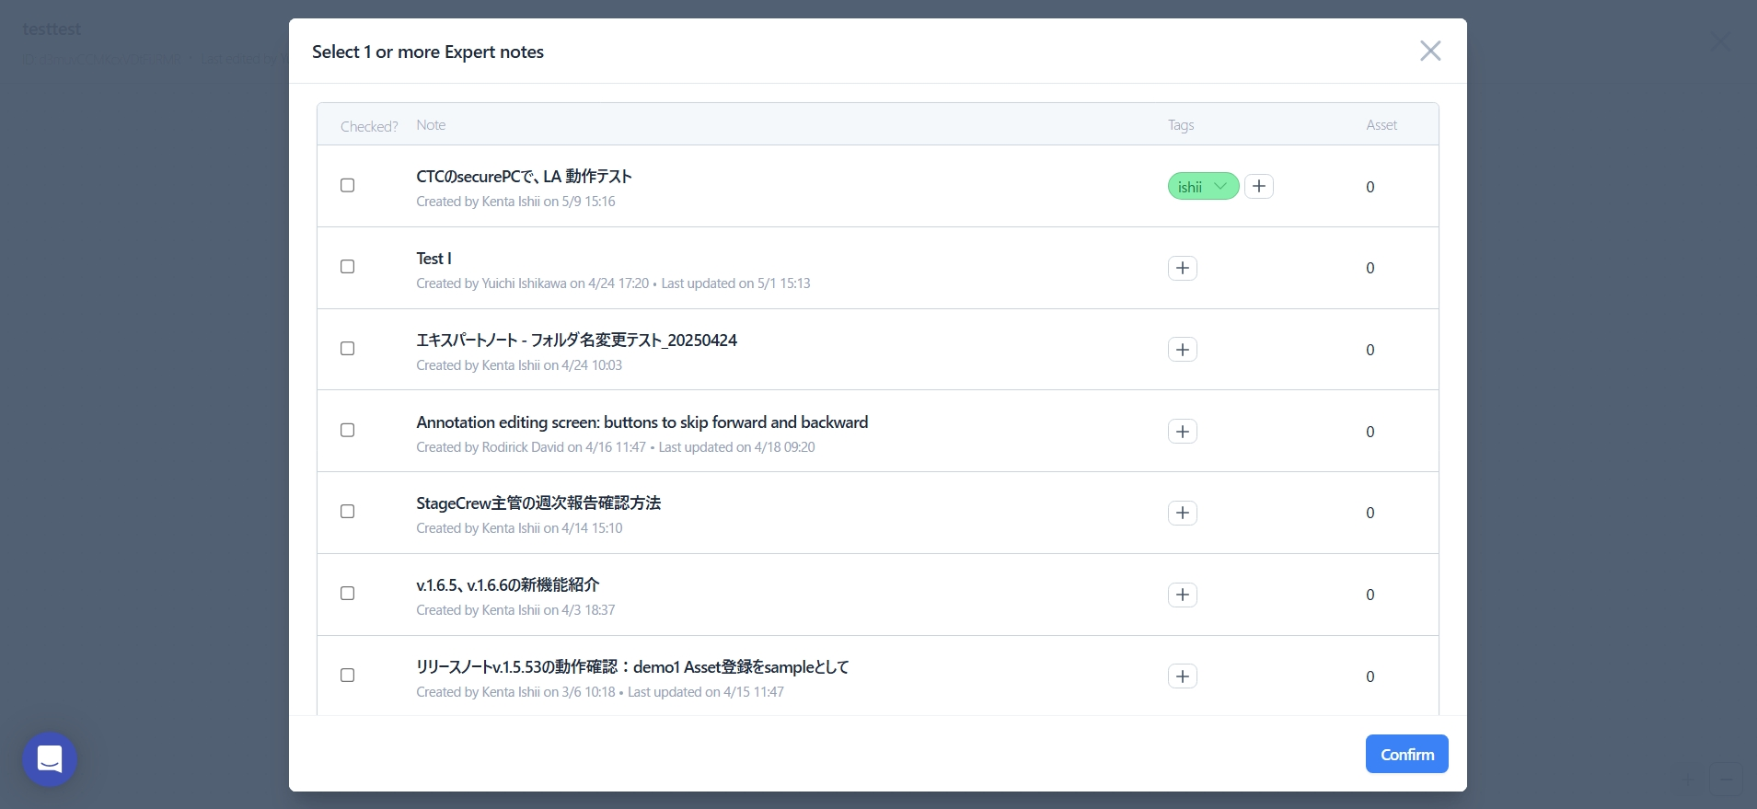Select the Test I note checkbox
1757x809 pixels.
click(347, 267)
